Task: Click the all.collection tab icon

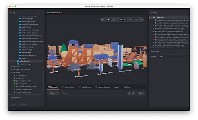Action: coord(48,13)
